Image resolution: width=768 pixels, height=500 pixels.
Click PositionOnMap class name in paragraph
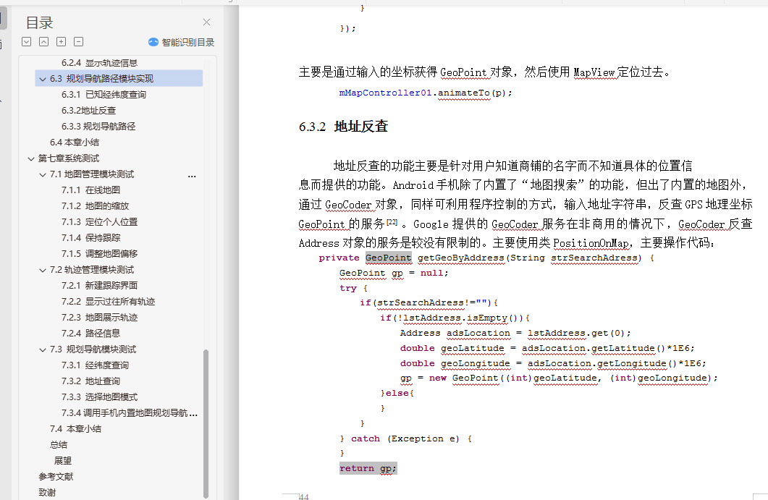pyautogui.click(x=591, y=243)
